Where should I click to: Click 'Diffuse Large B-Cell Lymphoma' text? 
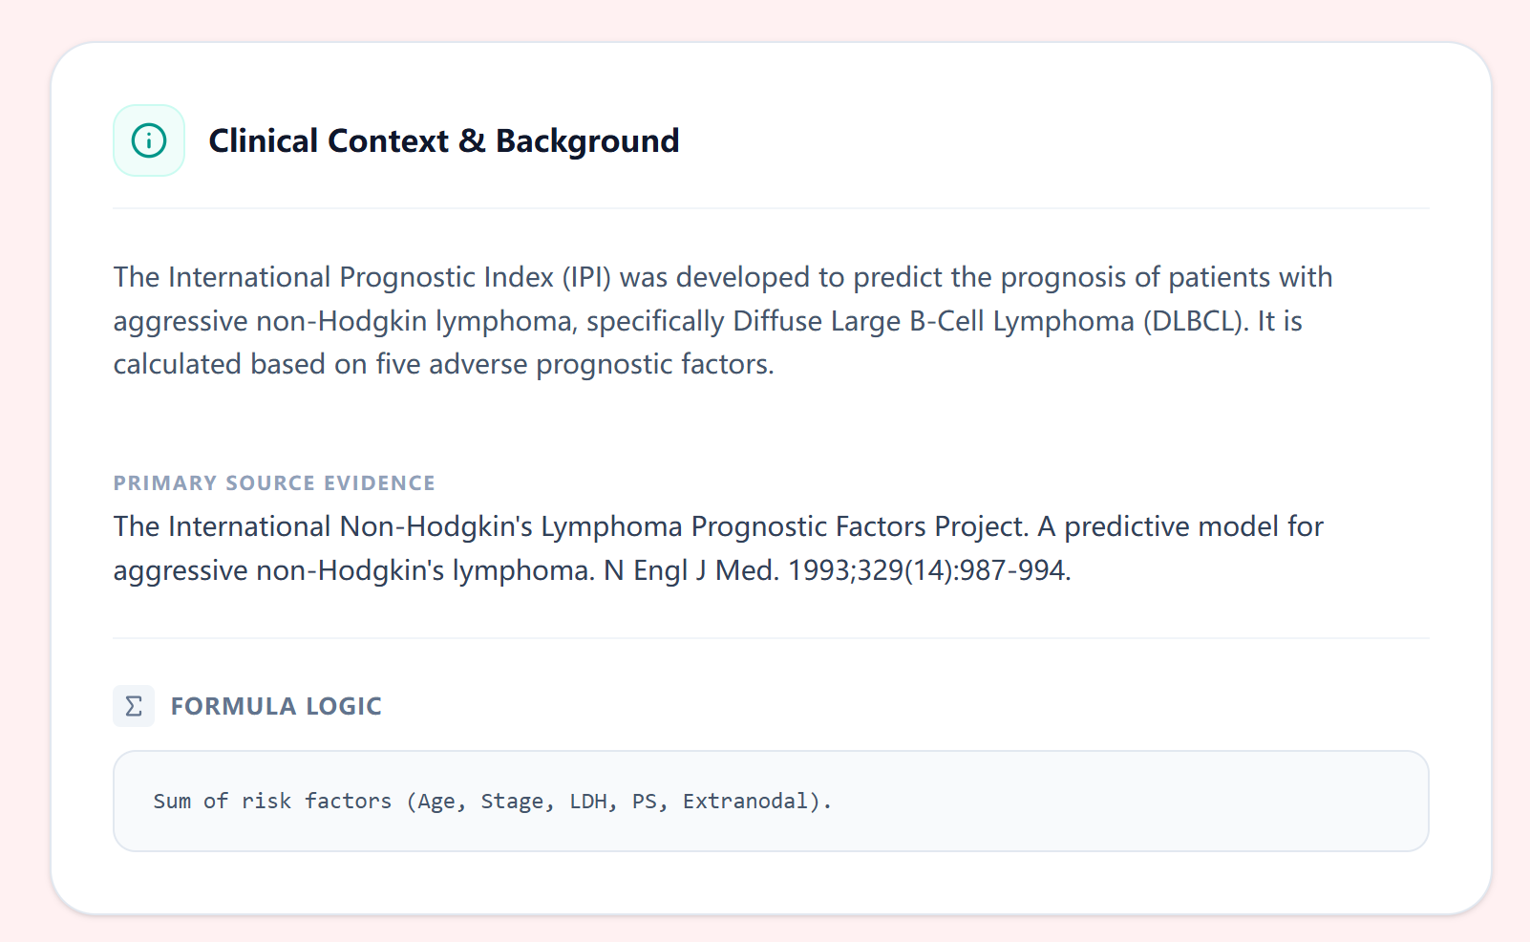(x=933, y=321)
